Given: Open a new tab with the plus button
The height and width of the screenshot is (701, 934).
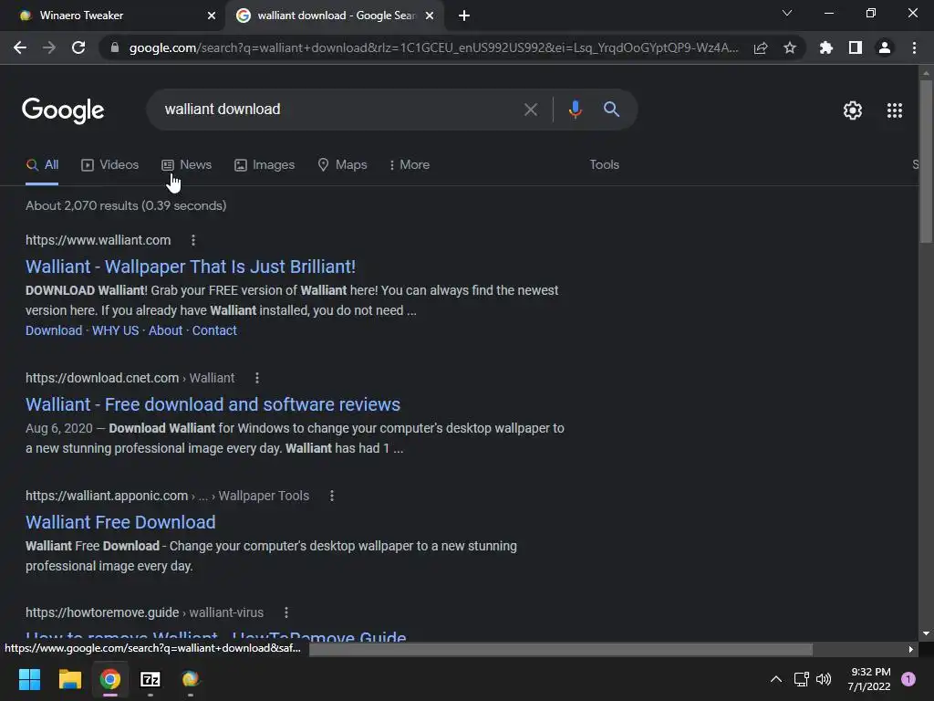Looking at the screenshot, I should tap(464, 16).
